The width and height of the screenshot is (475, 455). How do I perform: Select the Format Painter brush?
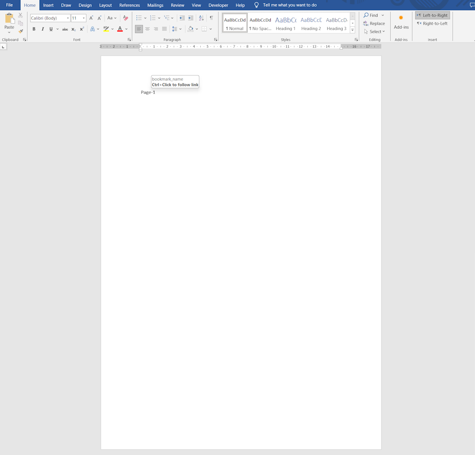point(20,31)
